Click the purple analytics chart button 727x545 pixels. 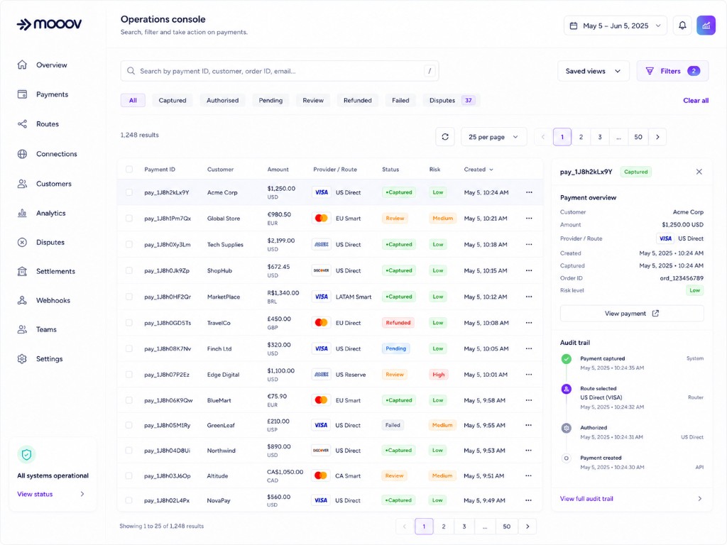pos(706,26)
